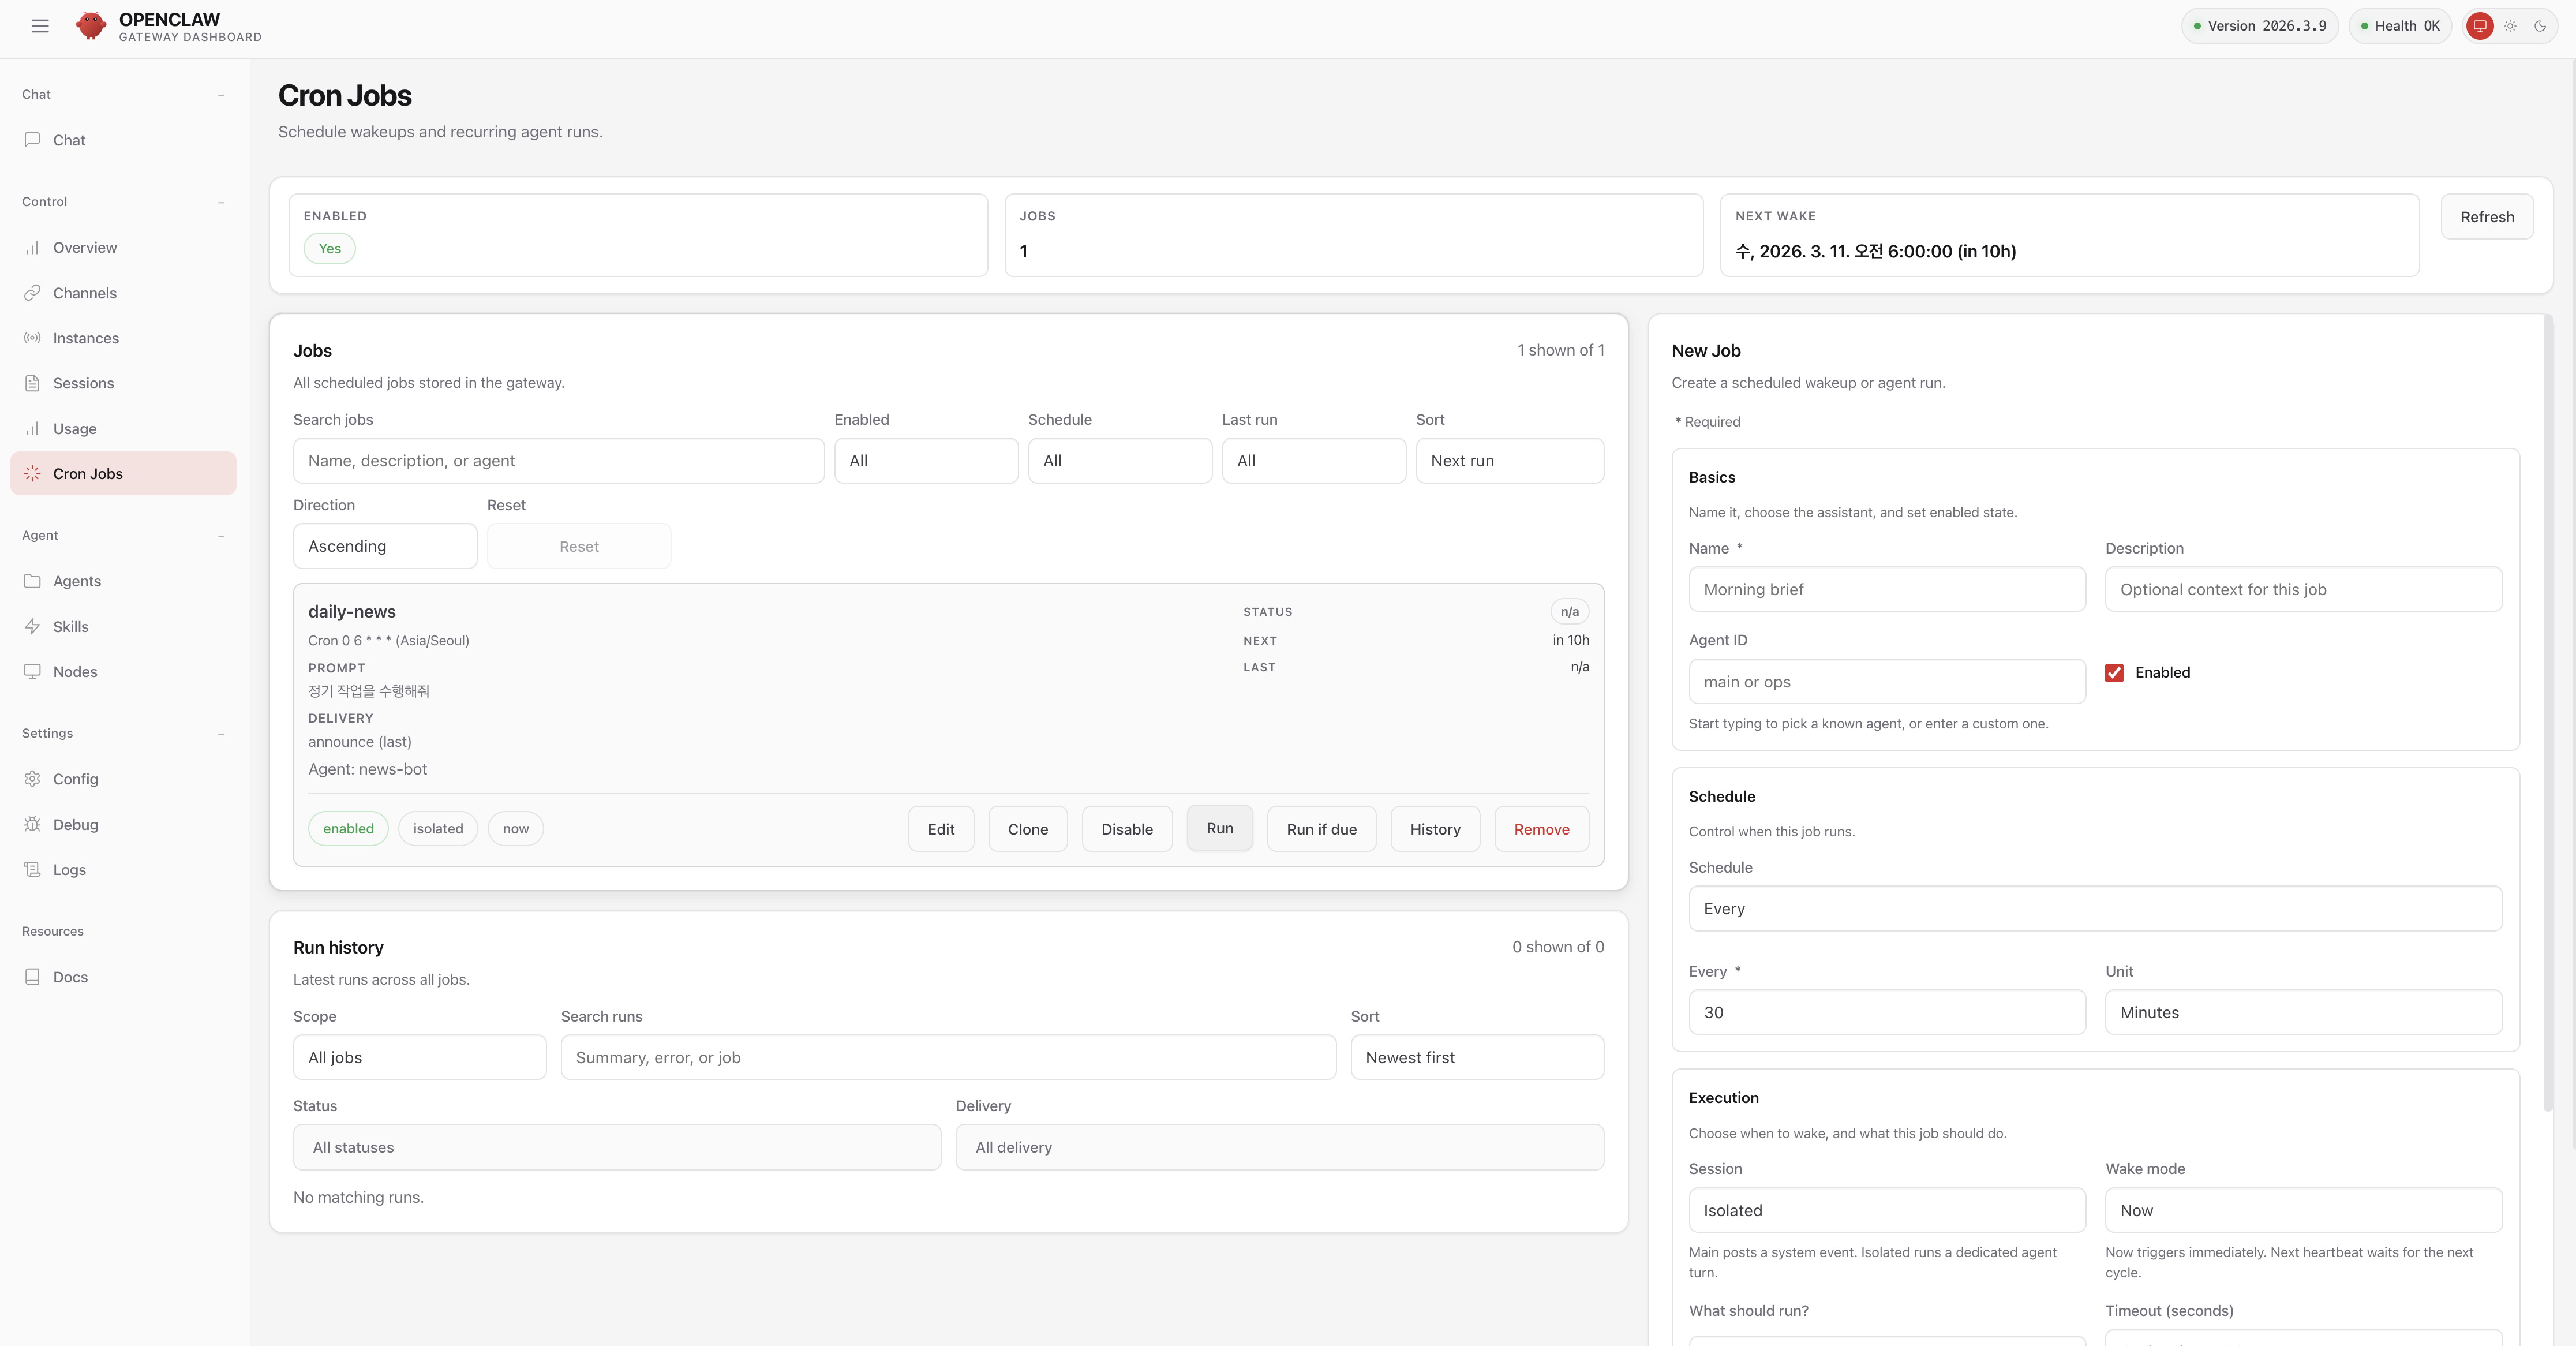Open the Direction dropdown set to Ascending

point(384,546)
